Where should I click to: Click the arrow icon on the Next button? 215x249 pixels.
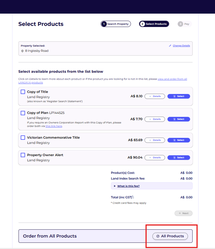coord(180,213)
